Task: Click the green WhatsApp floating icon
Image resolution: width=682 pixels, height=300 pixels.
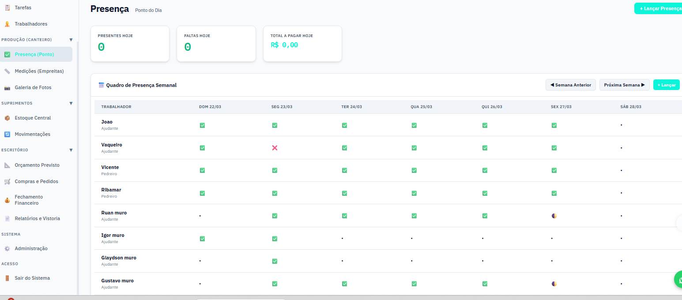Action: pyautogui.click(x=680, y=280)
